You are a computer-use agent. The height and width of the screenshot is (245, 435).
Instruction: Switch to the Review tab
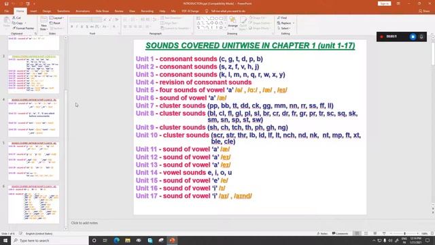click(119, 11)
